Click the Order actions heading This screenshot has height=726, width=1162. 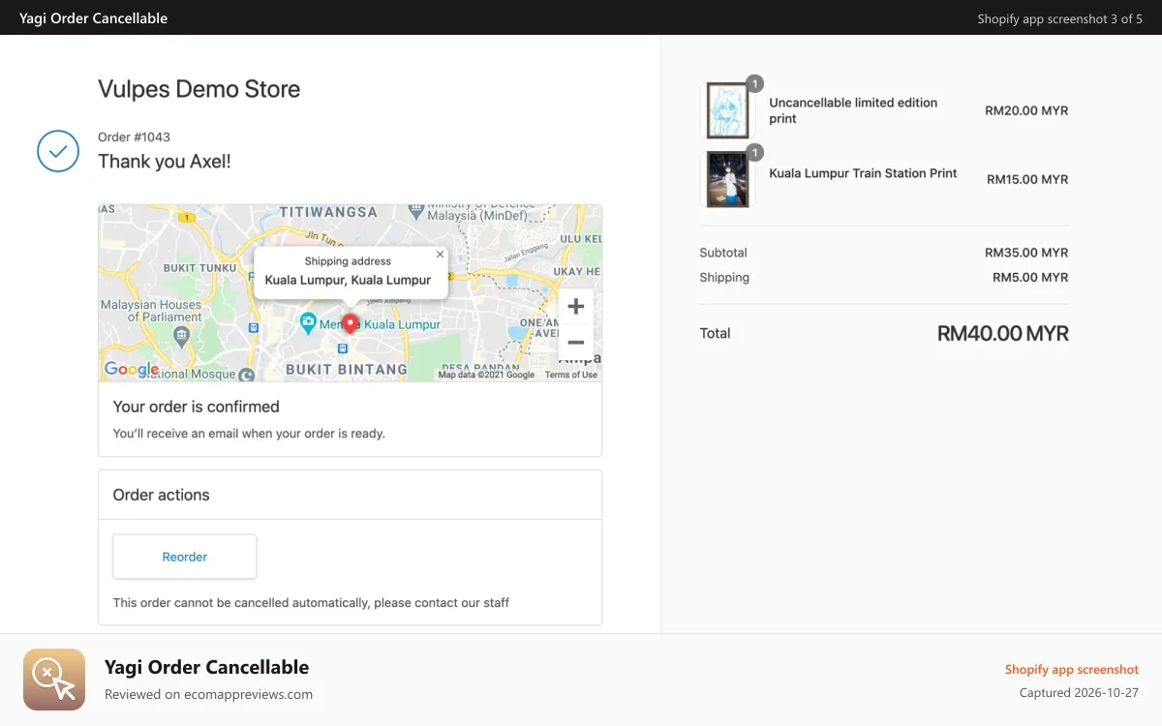(x=161, y=495)
